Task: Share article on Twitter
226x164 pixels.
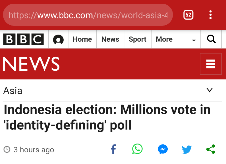Action: 187,150
